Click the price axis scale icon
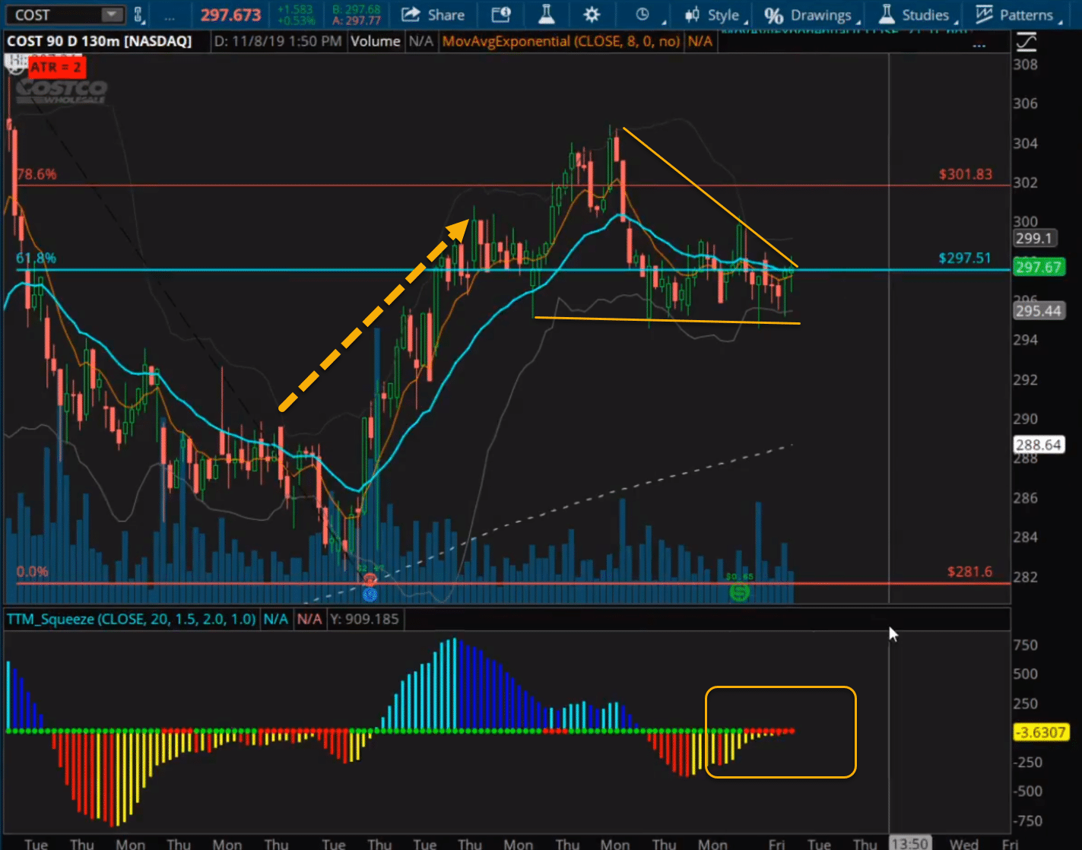1082x850 pixels. [1026, 42]
